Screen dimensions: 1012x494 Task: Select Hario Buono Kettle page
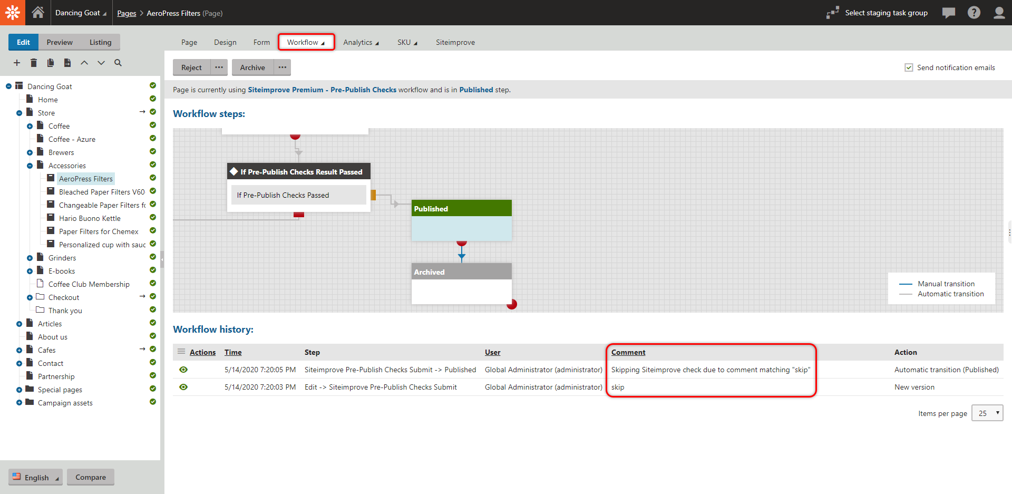[90, 218]
